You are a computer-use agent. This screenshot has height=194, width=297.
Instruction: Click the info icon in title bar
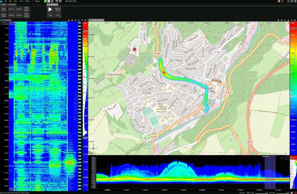point(279,1)
